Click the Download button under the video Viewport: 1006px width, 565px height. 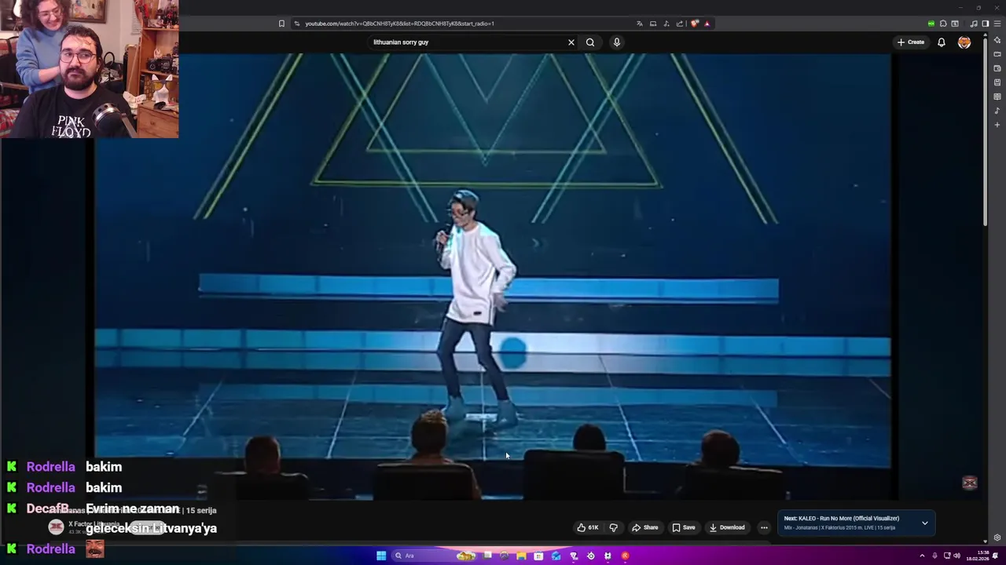point(727,527)
